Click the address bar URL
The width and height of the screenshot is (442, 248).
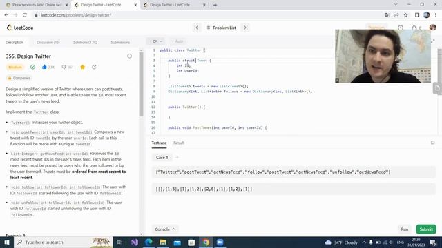76,15
